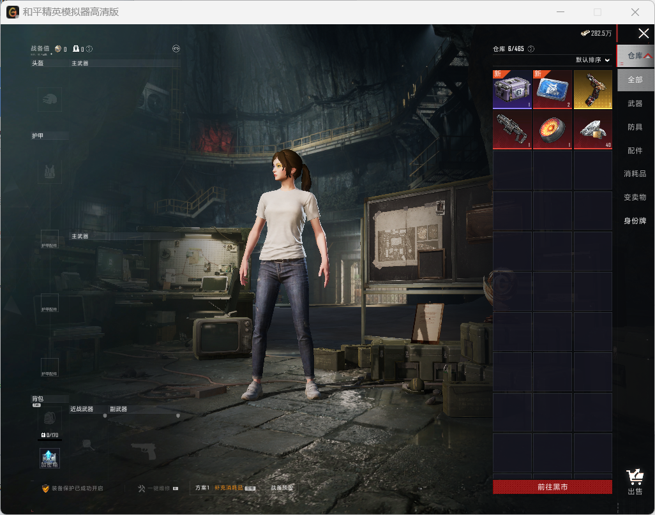655x515 pixels.
Task: Select the orange glowing disc item
Action: (552, 130)
